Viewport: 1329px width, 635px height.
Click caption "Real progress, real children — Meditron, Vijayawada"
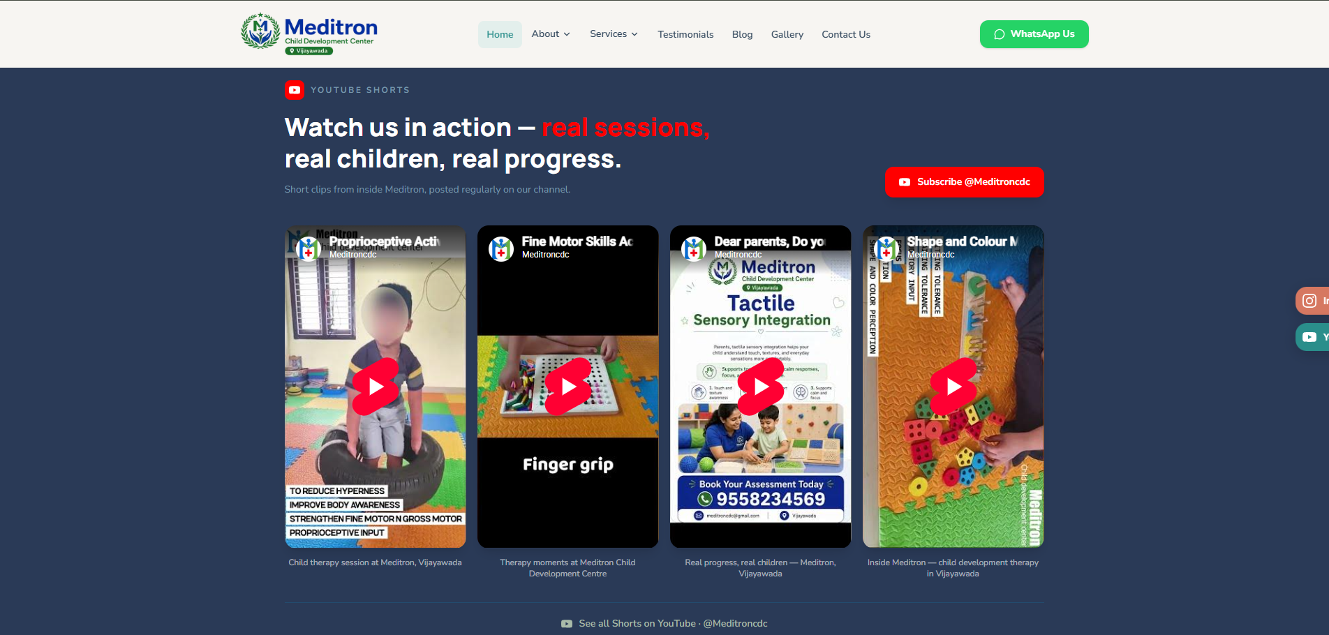(760, 568)
